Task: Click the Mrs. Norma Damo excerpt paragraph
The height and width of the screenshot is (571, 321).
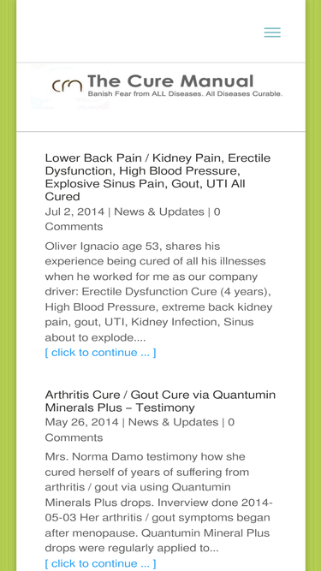Action: click(x=158, y=503)
